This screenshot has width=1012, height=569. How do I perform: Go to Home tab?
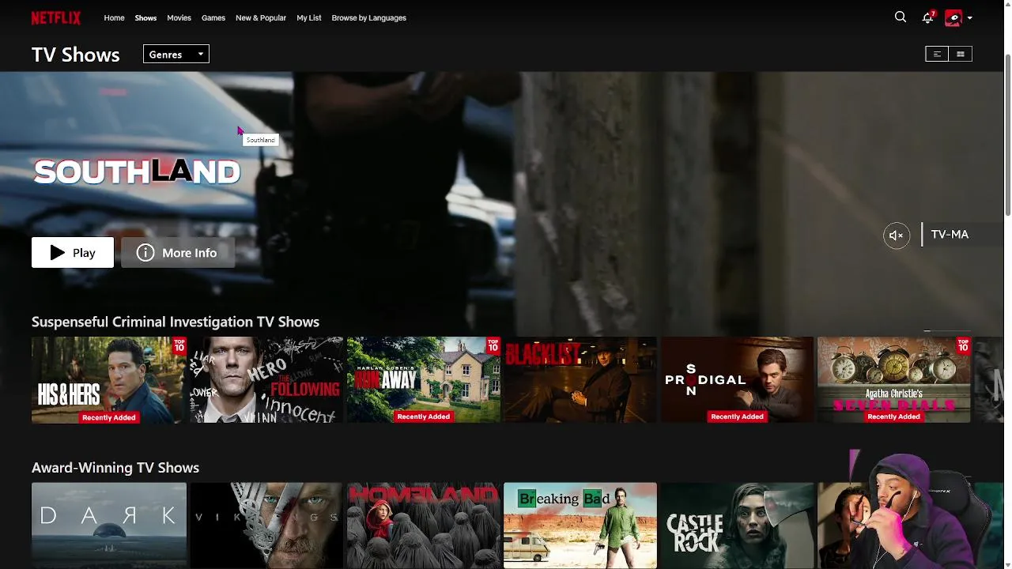pyautogui.click(x=114, y=17)
